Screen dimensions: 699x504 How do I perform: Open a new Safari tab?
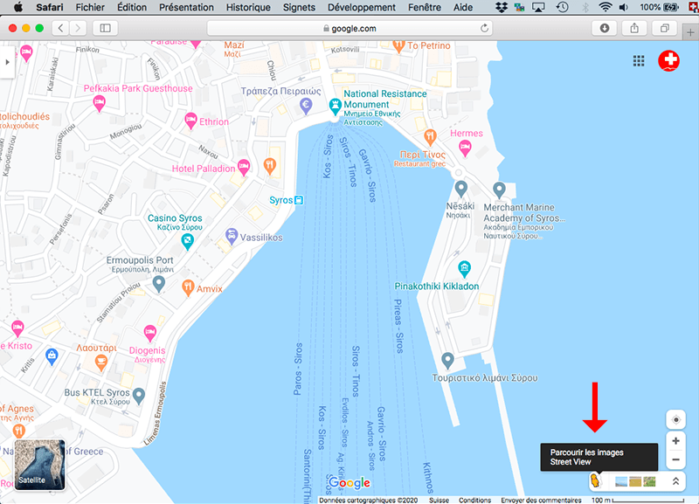690,32
